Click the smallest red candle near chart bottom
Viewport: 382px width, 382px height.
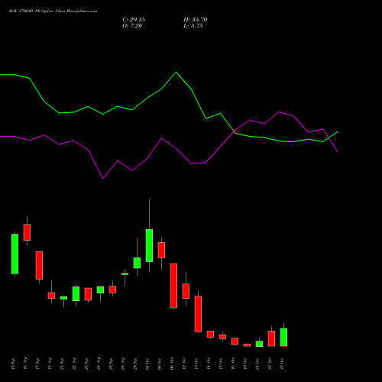coord(247,345)
